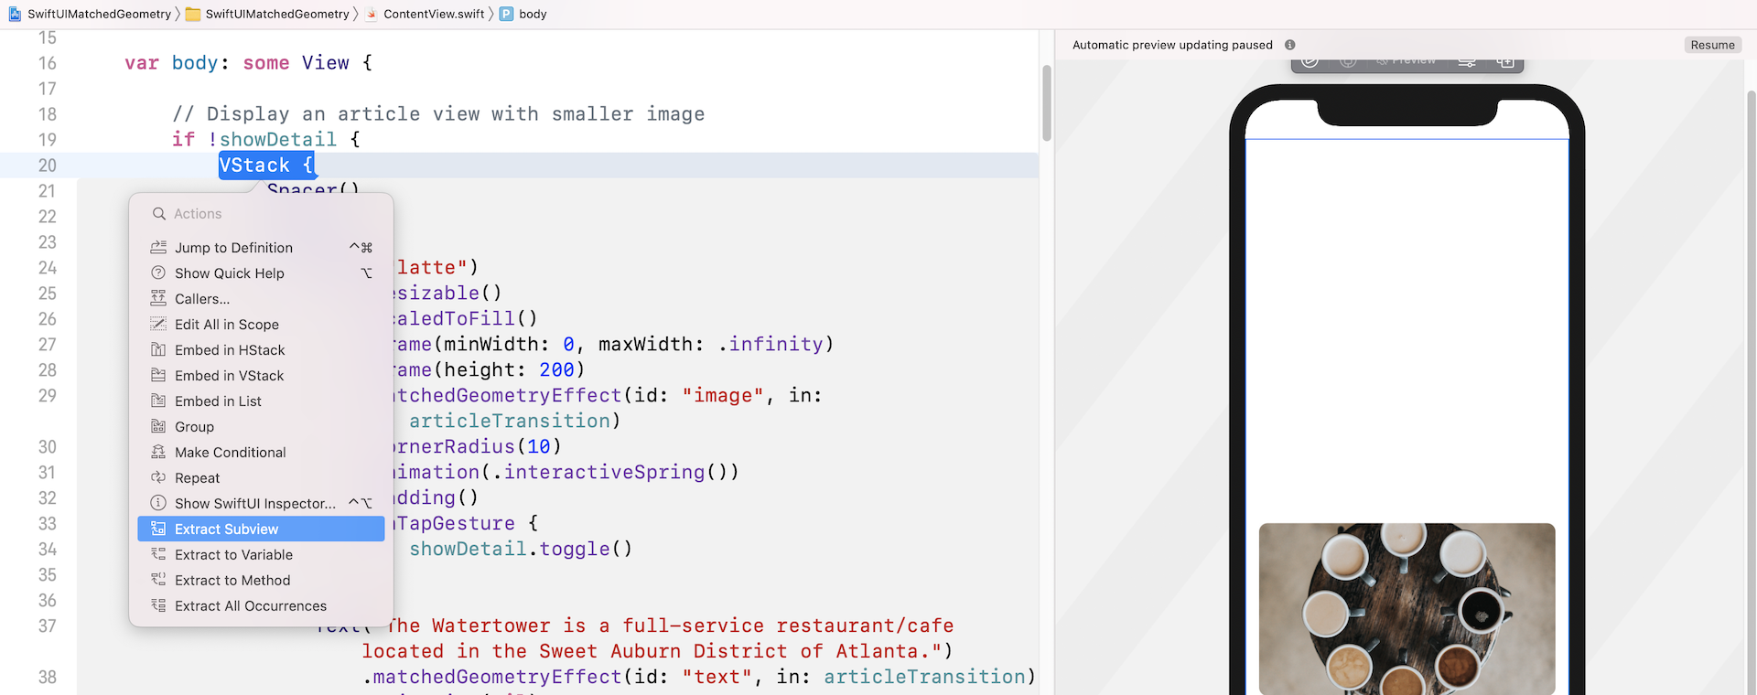
Task: Select Edit All in Scope
Action: 261,325
